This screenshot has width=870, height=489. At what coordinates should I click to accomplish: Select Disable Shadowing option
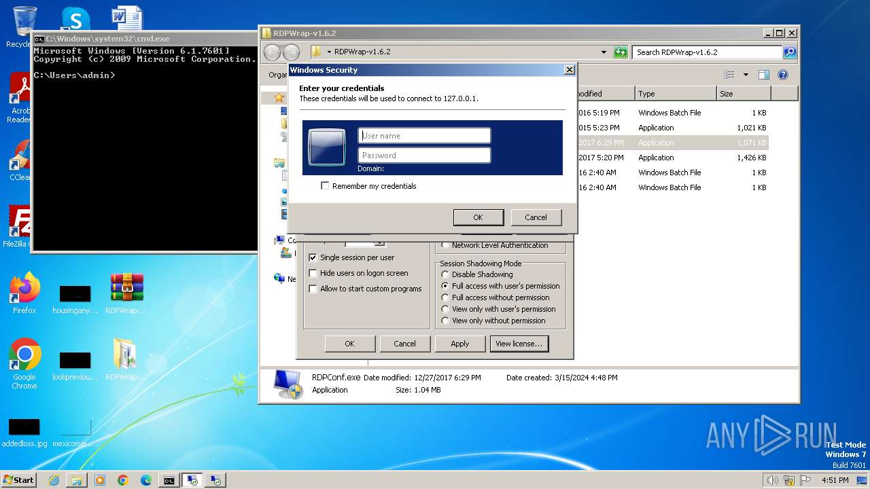(x=445, y=274)
